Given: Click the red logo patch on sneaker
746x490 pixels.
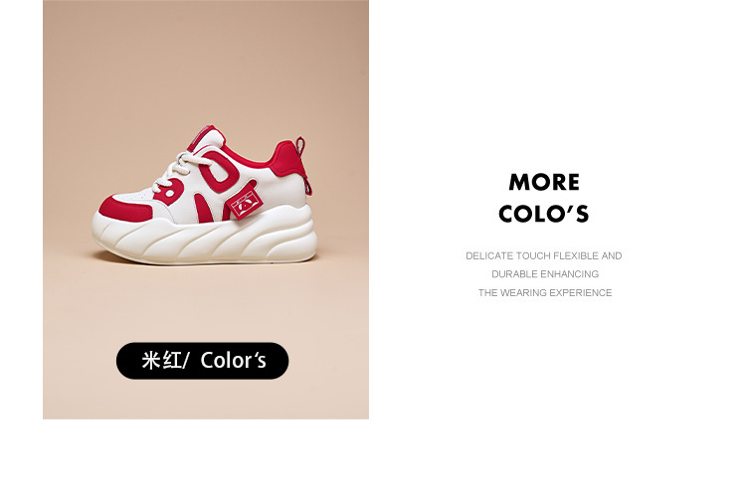Looking at the screenshot, I should pyautogui.click(x=246, y=204).
